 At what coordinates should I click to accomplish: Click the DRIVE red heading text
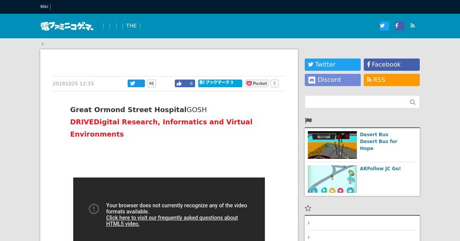pos(161,128)
